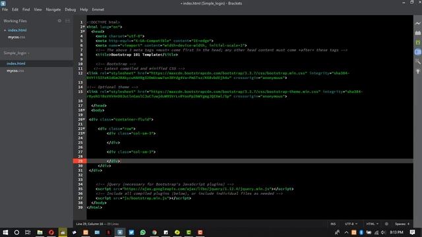Open the Find menu
Viewport: 422px width, 237px height.
coord(26,9)
